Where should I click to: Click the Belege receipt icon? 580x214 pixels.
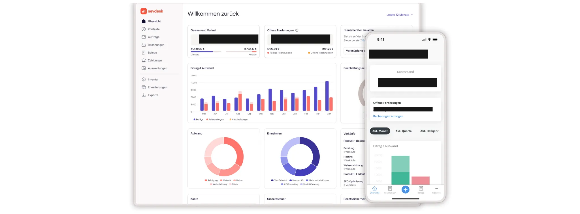click(144, 53)
